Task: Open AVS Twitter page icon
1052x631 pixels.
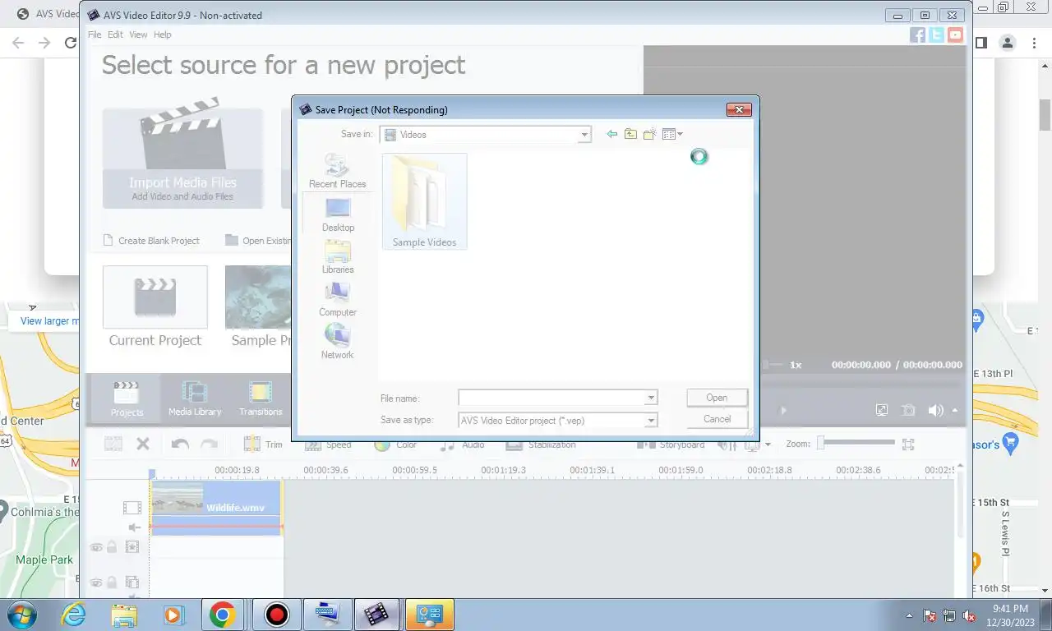Action: click(936, 35)
